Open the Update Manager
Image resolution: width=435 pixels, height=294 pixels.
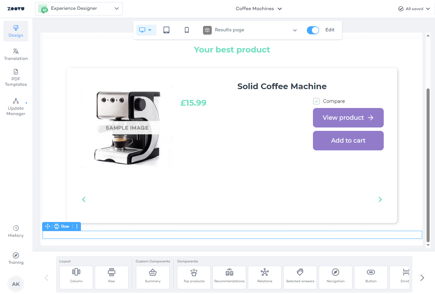tap(16, 107)
